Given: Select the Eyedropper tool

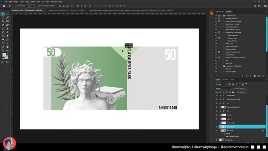Looking at the screenshot, I should pyautogui.click(x=3, y=25).
